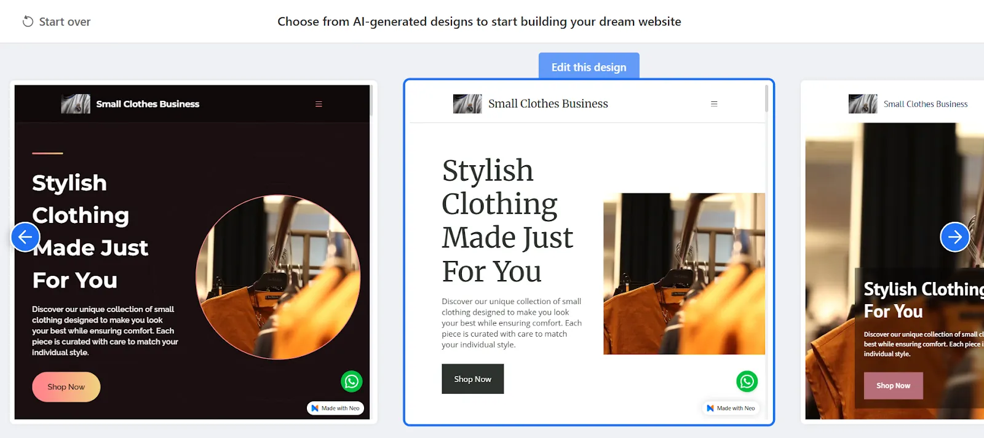Click logo image in middle design header
Image resolution: width=984 pixels, height=438 pixels.
[467, 104]
